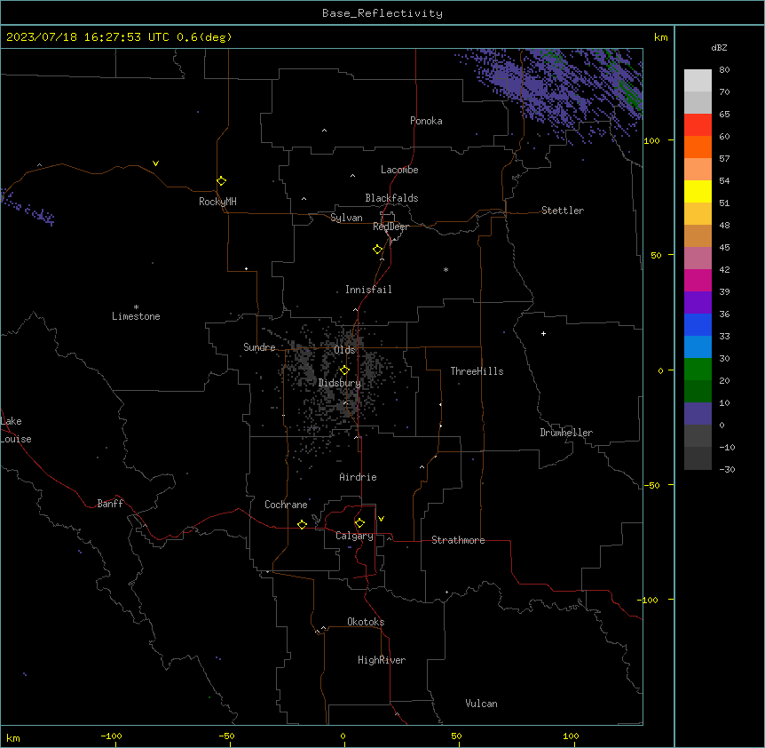Click the Base_Reflectivity title
The height and width of the screenshot is (748, 765).
[382, 13]
